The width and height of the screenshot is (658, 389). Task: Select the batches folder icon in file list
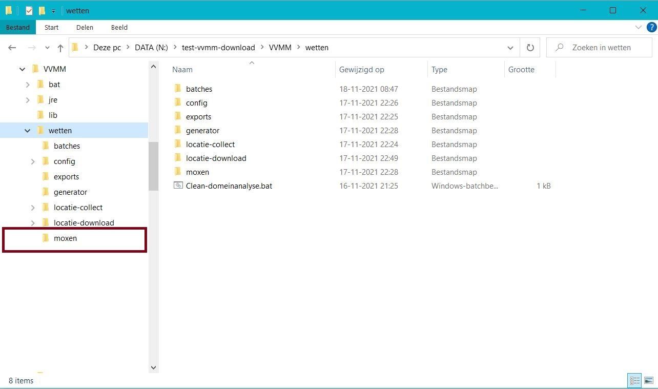tap(178, 88)
